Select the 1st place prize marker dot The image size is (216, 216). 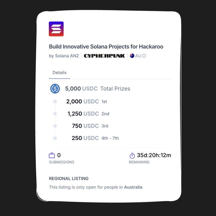click(x=55, y=102)
